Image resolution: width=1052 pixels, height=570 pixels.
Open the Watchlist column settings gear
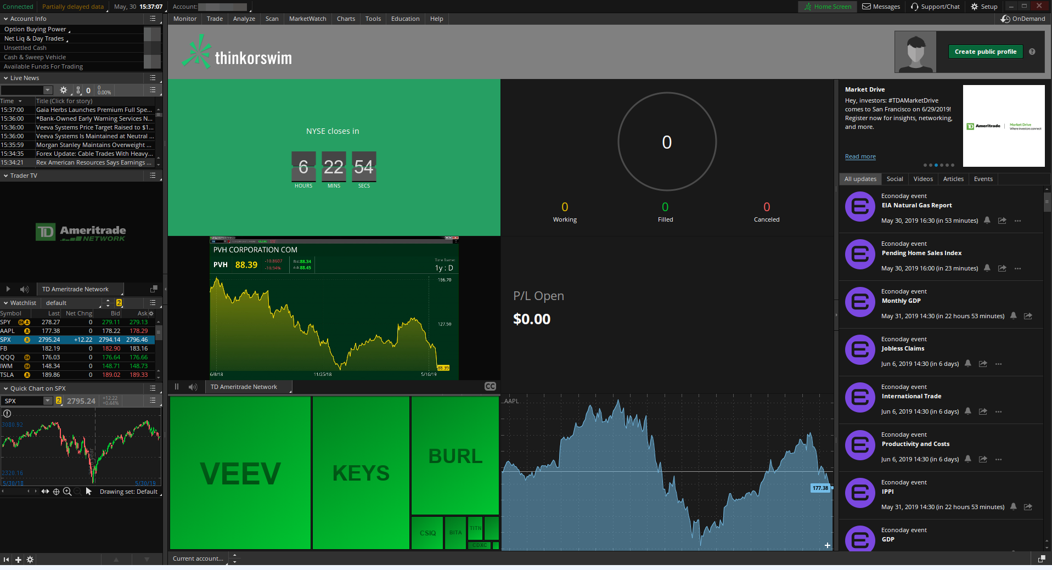(151, 313)
